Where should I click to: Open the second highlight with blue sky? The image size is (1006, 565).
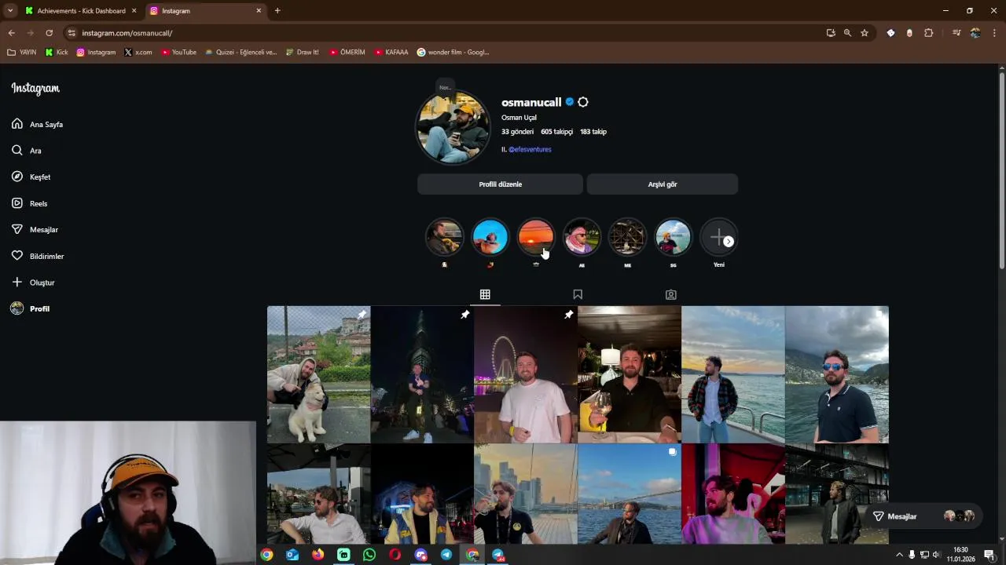point(490,237)
